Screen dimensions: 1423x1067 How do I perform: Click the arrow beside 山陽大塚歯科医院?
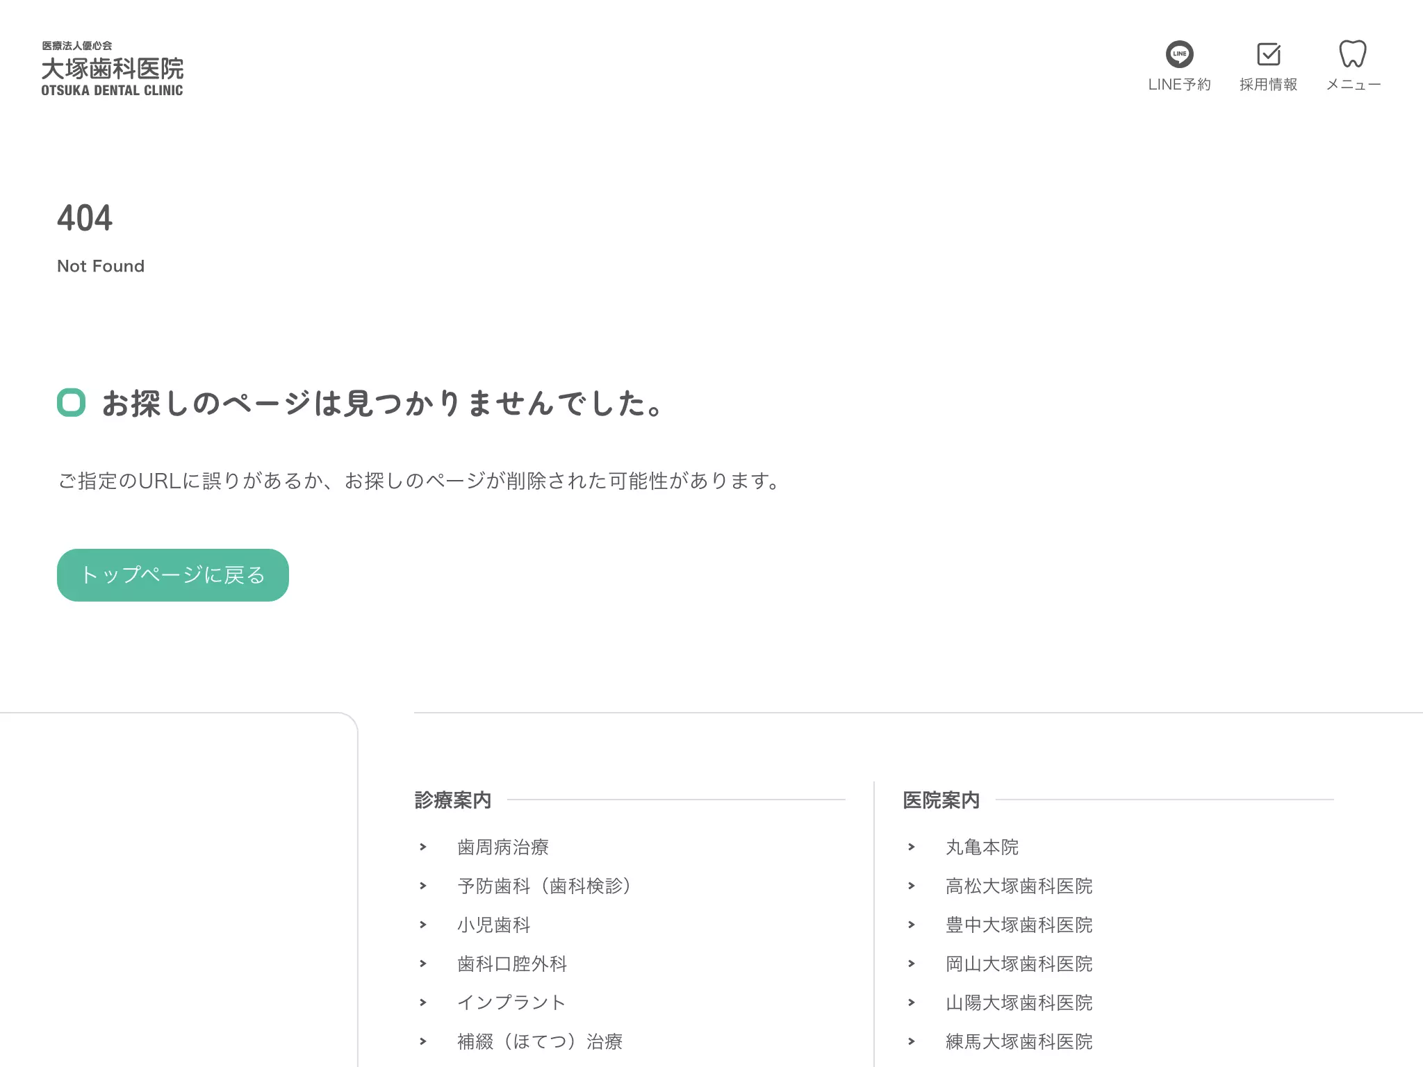[x=912, y=1002]
